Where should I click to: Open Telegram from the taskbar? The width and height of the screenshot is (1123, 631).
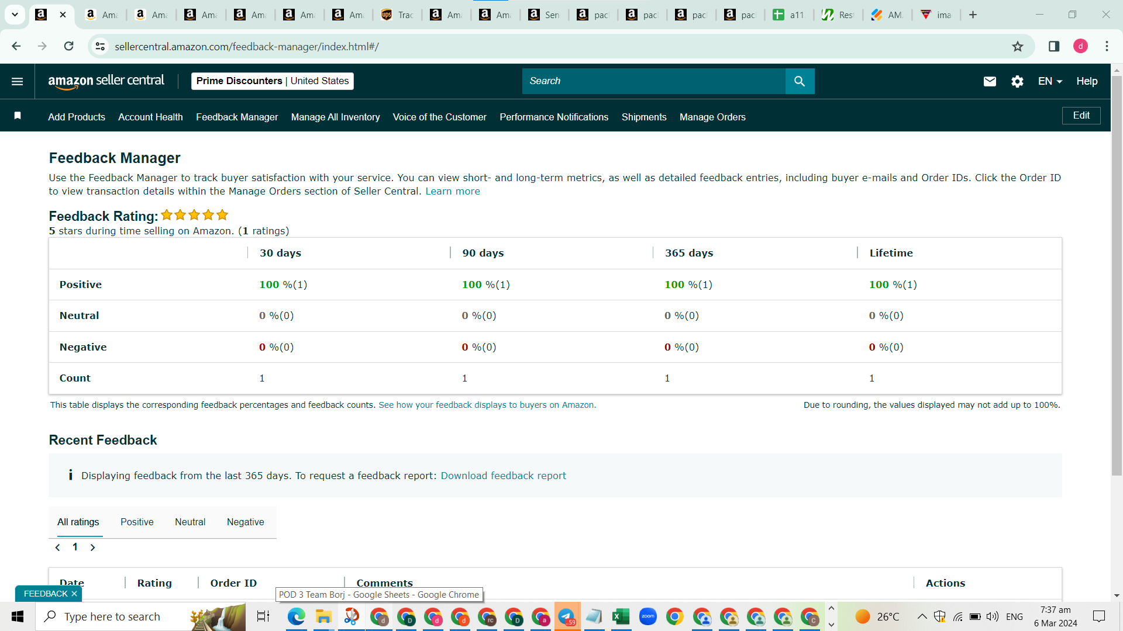(x=567, y=616)
